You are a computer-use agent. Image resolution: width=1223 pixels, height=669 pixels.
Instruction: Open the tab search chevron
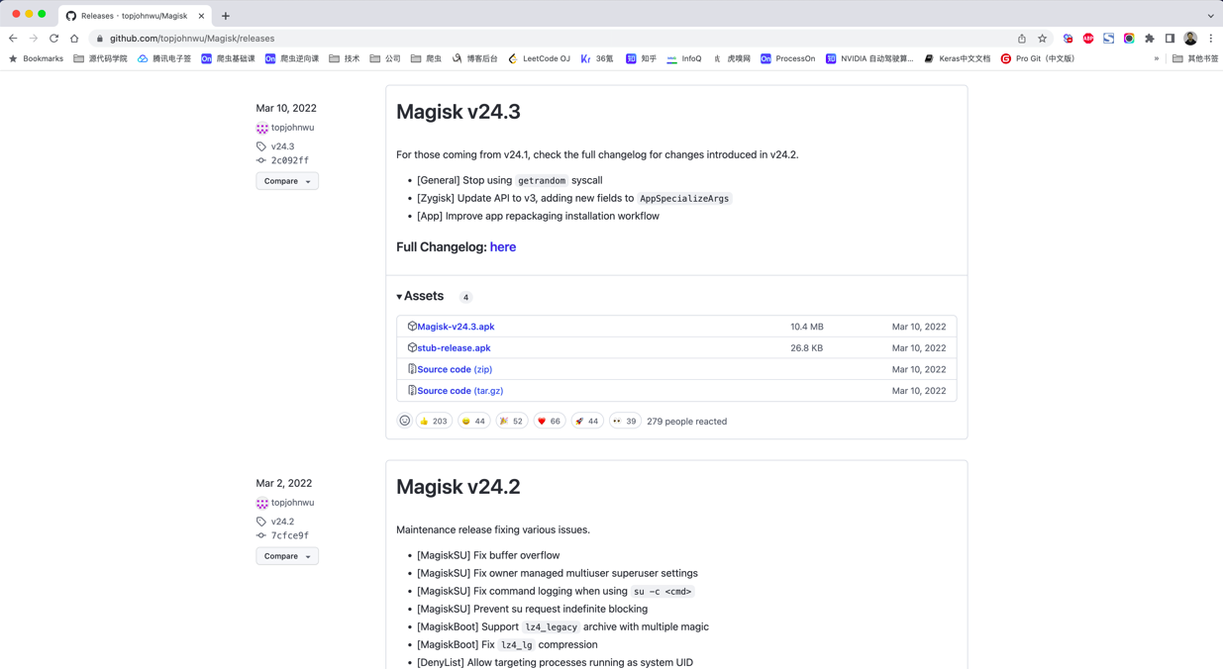point(1210,16)
